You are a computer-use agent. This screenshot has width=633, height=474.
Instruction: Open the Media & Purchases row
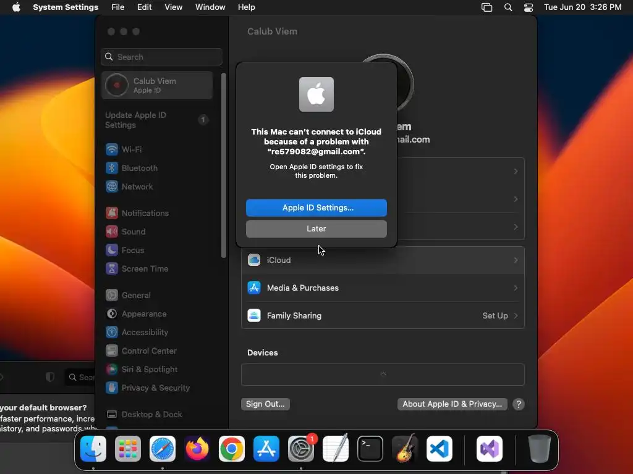pyautogui.click(x=383, y=288)
